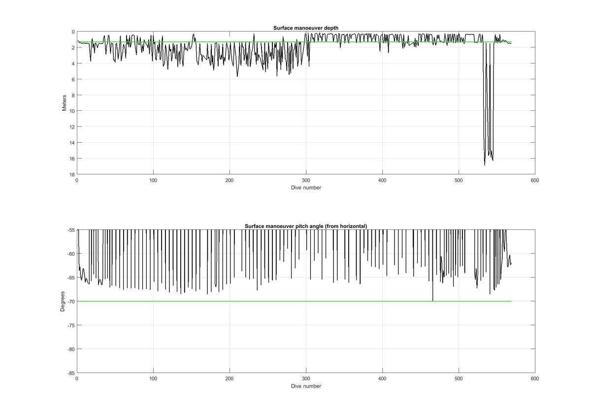Click the "-75" tick on the Degrees axis
Screen dimensions: 591x419
(70, 325)
